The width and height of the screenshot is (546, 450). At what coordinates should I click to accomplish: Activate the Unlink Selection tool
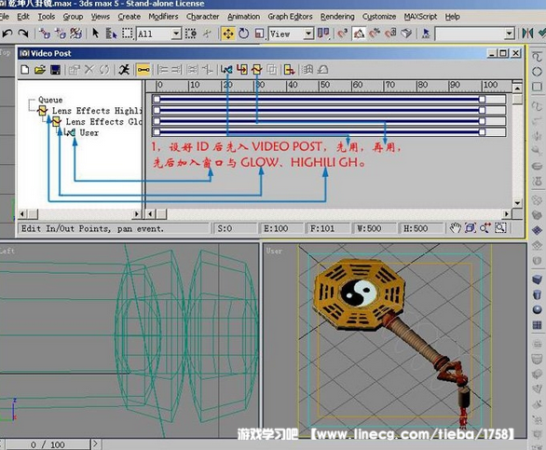[60, 34]
